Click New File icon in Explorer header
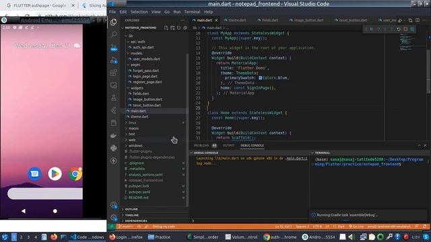431x242 pixels. pos(166,28)
